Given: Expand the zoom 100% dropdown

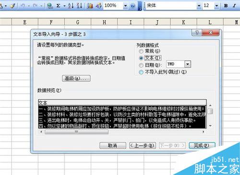Looking at the screenshot, I should [125, 6].
